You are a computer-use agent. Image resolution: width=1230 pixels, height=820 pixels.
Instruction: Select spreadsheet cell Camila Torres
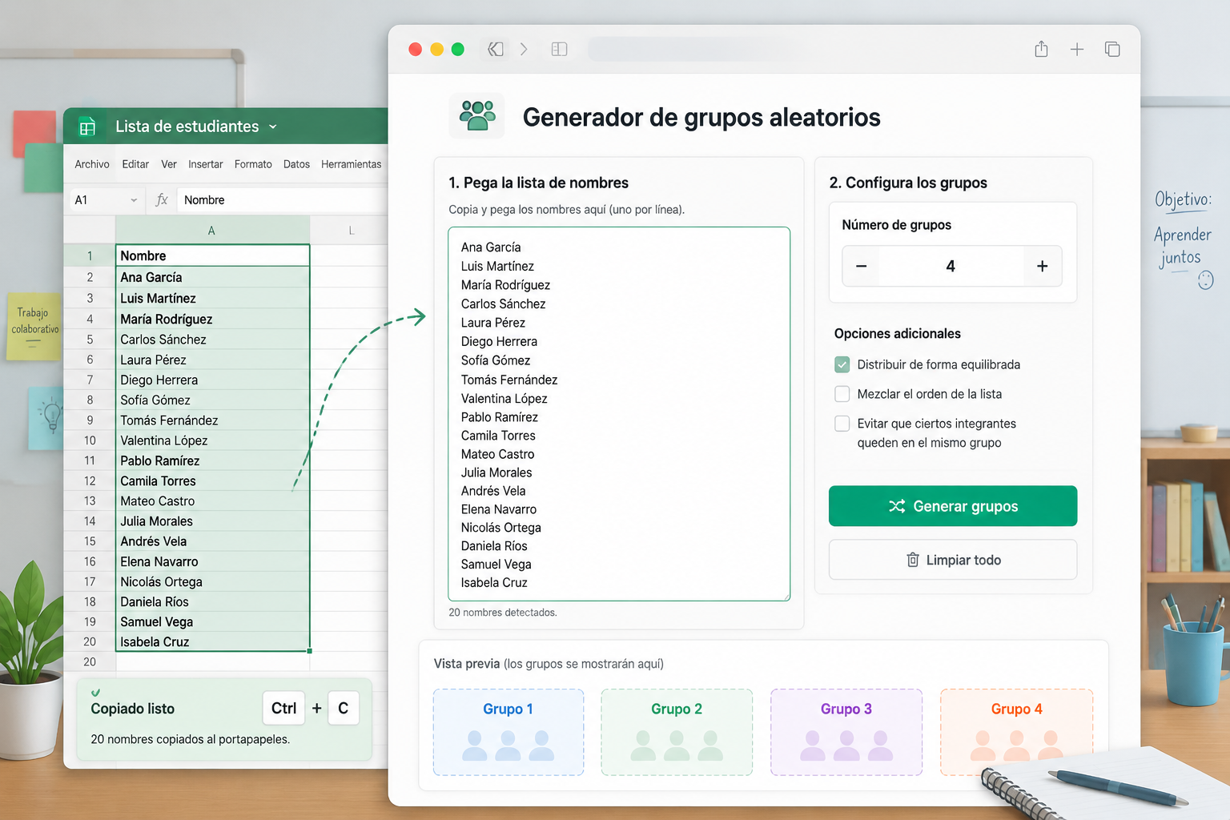point(212,480)
